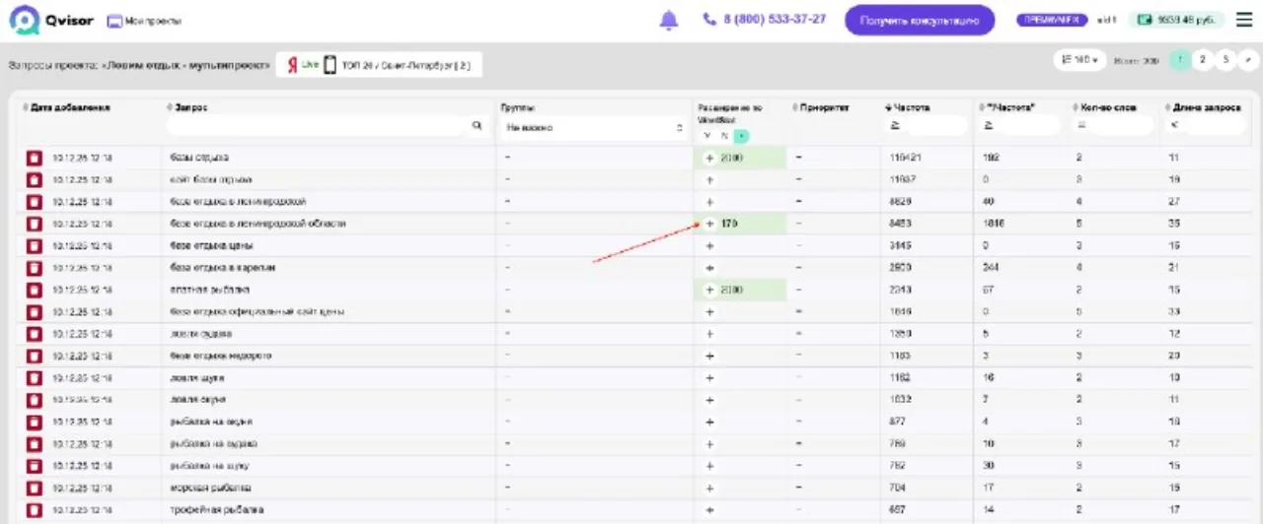
Task: Click plus icon for 'ловля судака'
Action: click(x=709, y=334)
